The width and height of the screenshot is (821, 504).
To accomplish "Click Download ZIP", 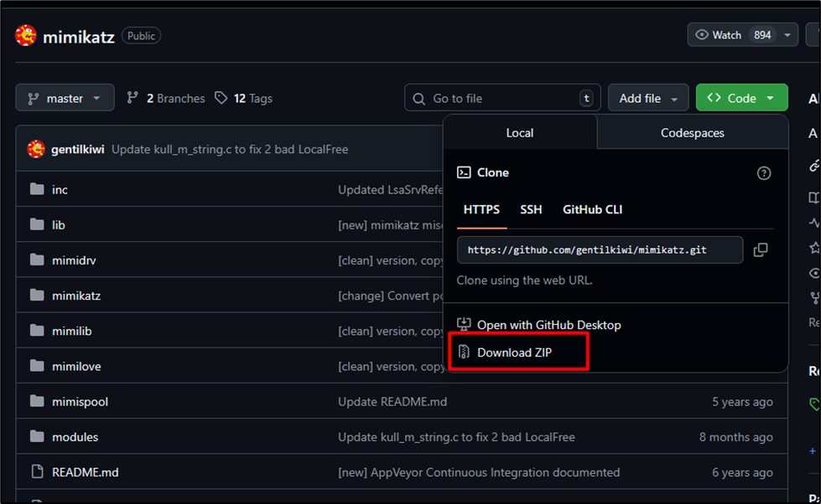I will 514,352.
